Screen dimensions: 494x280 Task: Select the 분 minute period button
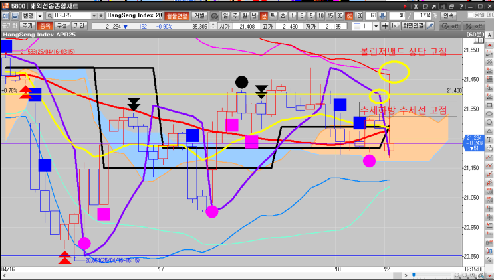[264, 16]
